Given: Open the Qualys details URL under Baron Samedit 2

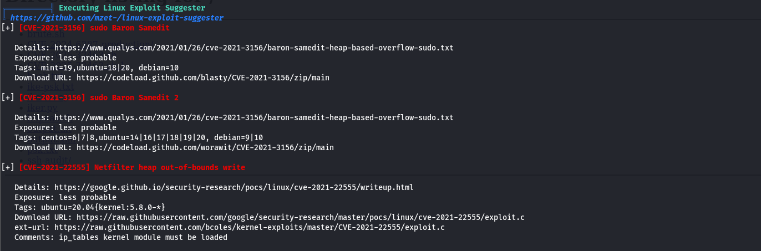Looking at the screenshot, I should [253, 117].
